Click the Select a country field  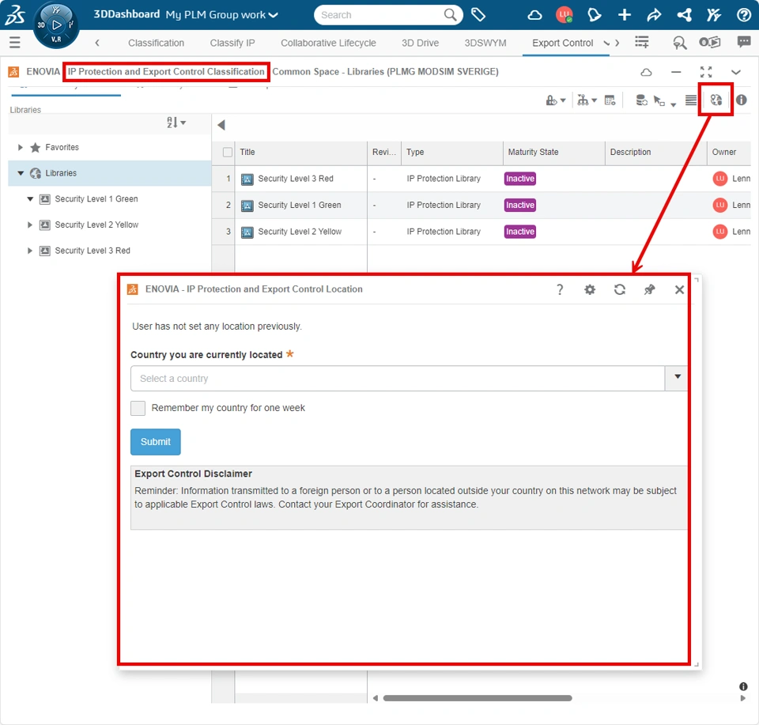click(x=398, y=379)
